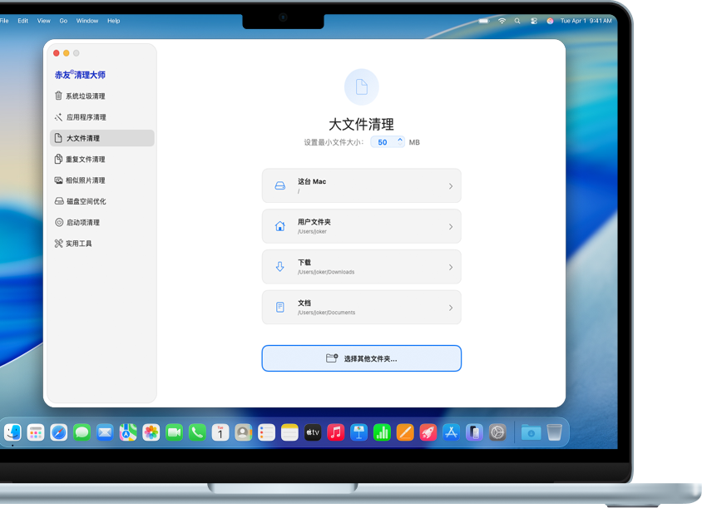Image resolution: width=702 pixels, height=508 pixels.
Task: Open the Window menu in menu bar
Action: (x=87, y=21)
